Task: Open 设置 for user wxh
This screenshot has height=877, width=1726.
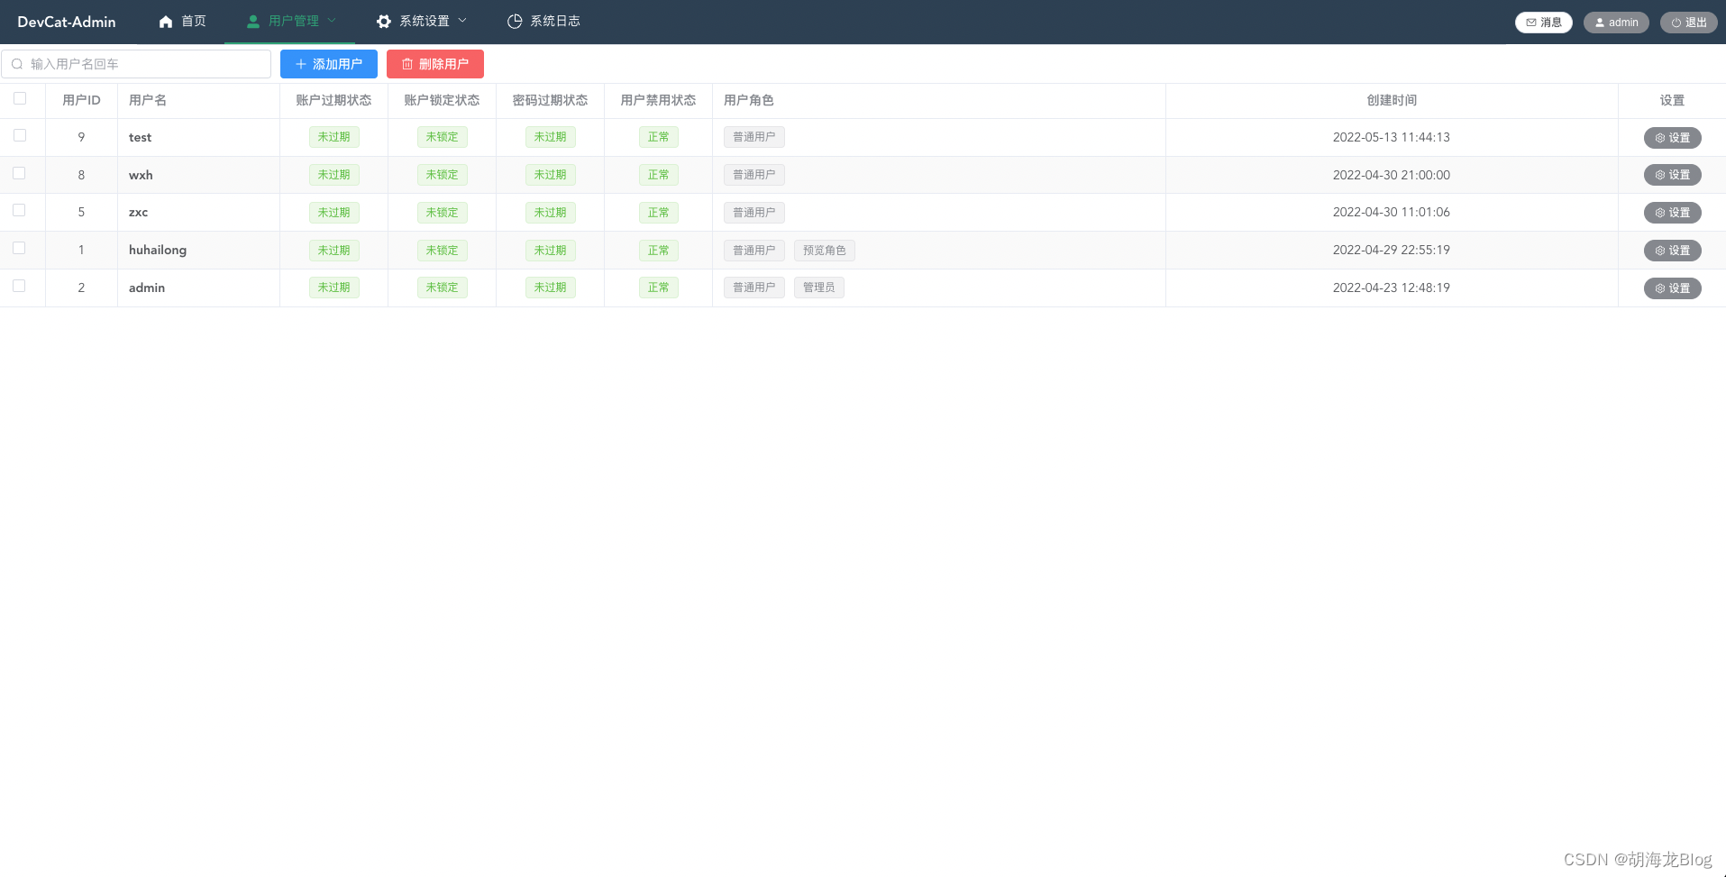Action: tap(1672, 175)
